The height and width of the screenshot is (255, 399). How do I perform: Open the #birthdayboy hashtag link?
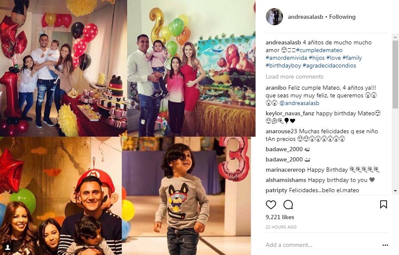click(283, 65)
